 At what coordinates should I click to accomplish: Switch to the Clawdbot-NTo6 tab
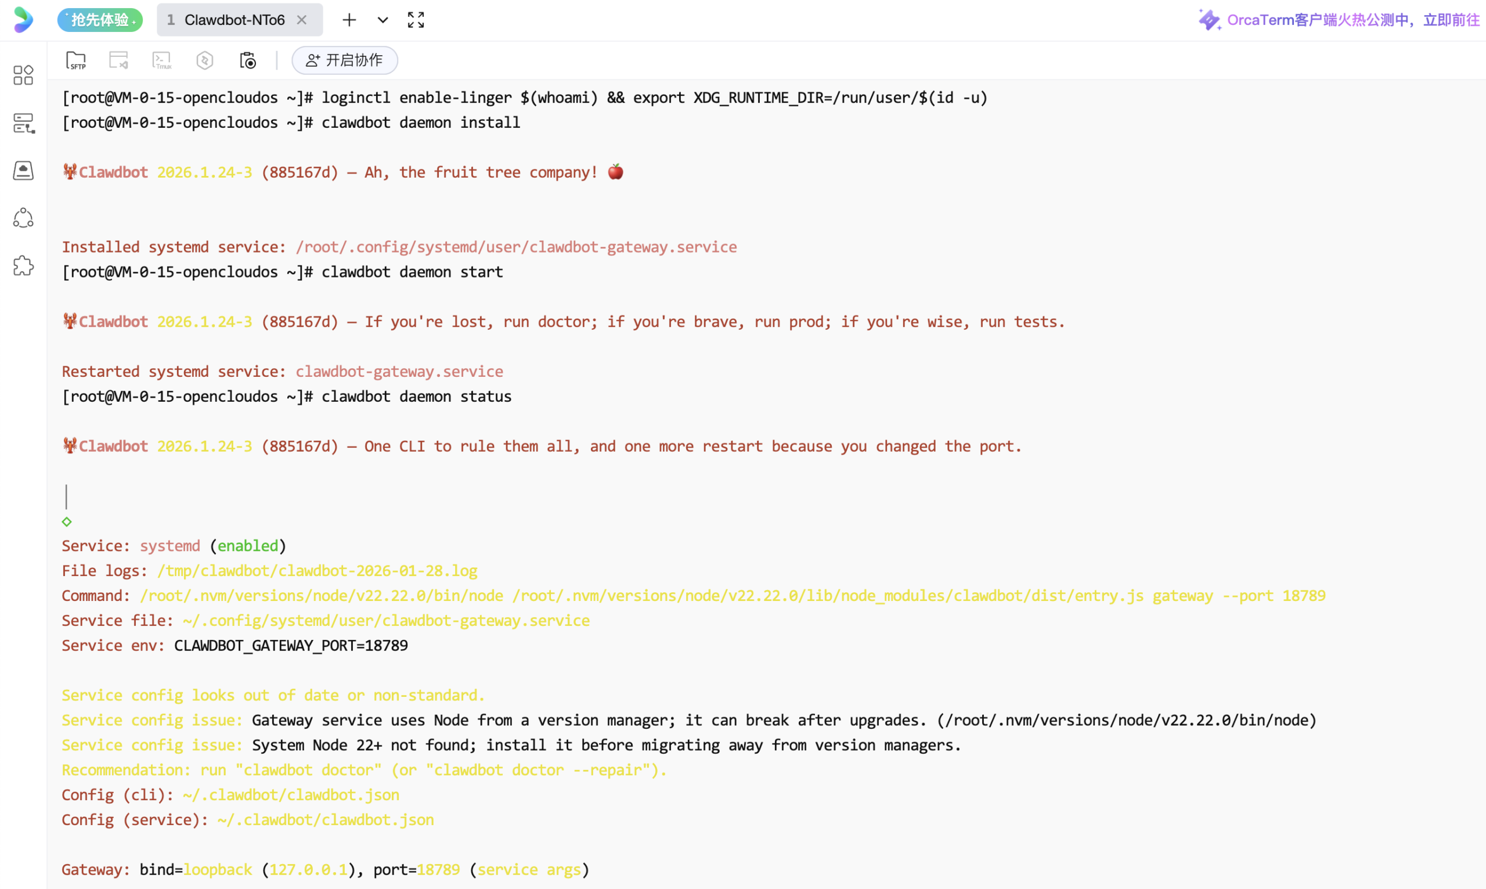[233, 20]
